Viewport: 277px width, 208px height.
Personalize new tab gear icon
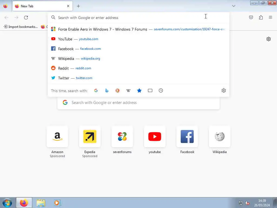269,39
